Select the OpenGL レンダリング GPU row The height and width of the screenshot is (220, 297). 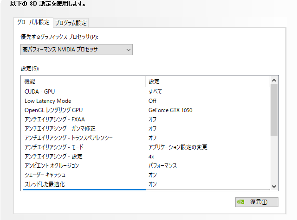click(x=147, y=110)
